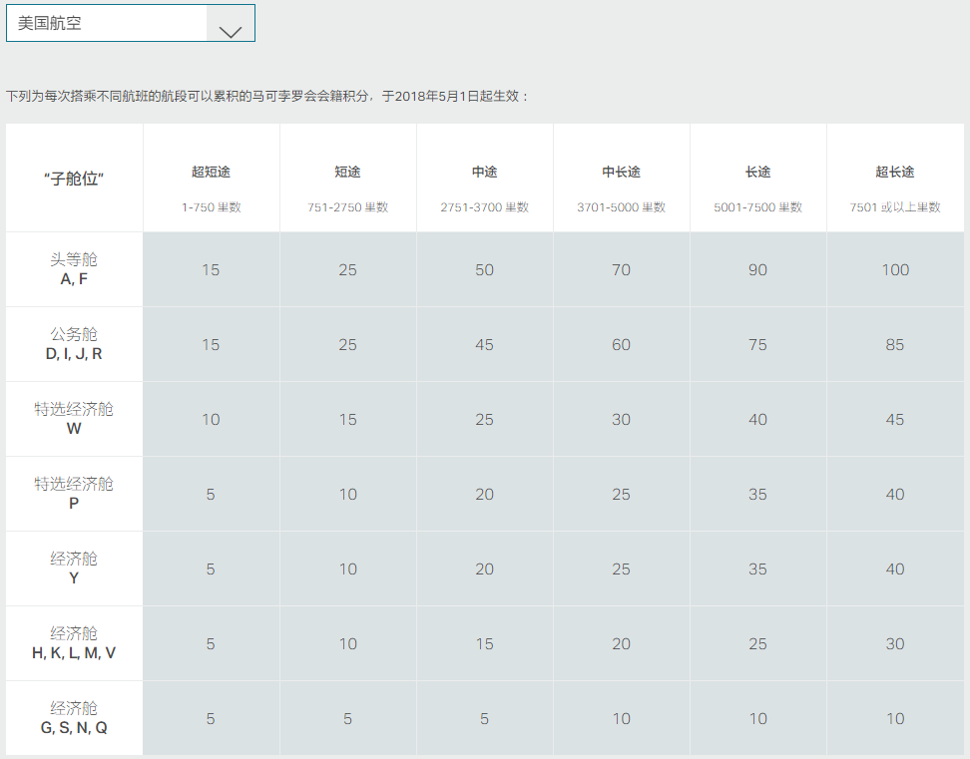Select the 特选经济舱 W row label
Screen dimensions: 970x759
[x=74, y=419]
